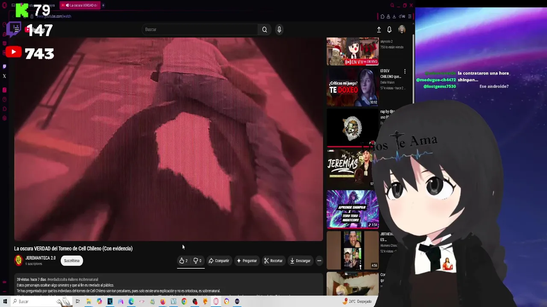
Task: Open the TE DOXEO video thumbnail
Action: [353, 87]
